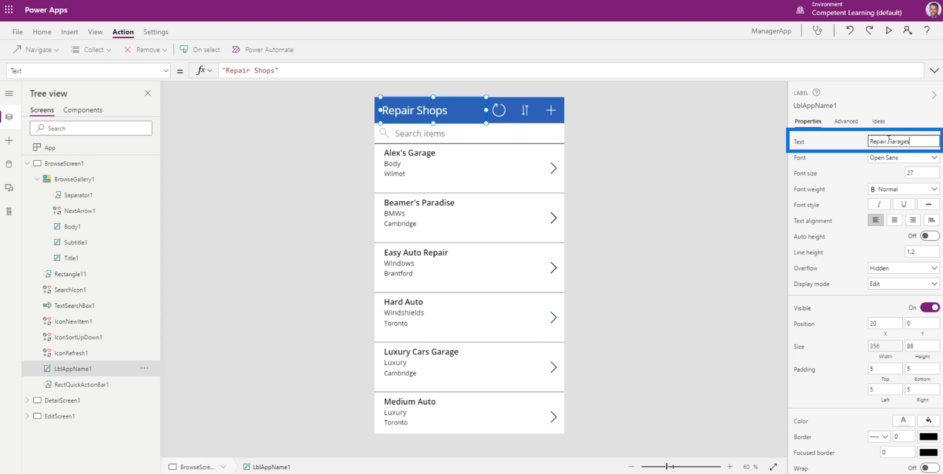Viewport: 943px width, 474px height.
Task: Collapse the BrowseScreen1 tree node
Action: pos(27,163)
